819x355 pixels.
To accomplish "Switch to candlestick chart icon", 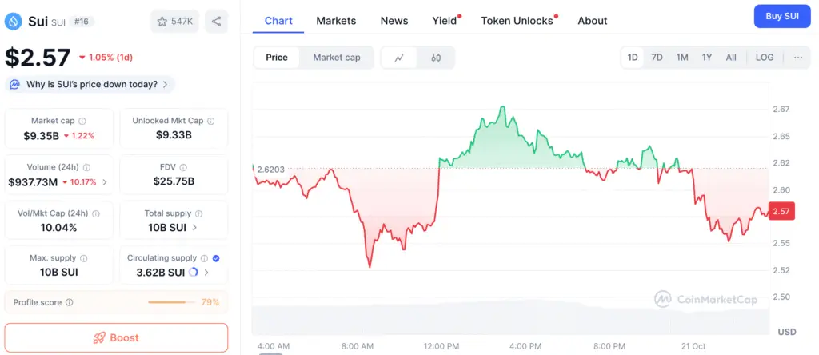I will pyautogui.click(x=436, y=58).
